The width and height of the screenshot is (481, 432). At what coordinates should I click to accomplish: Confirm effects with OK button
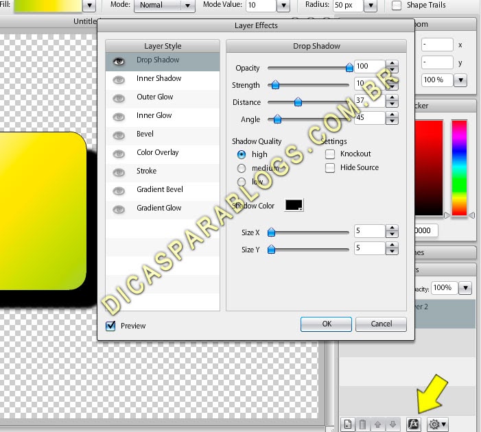(326, 324)
